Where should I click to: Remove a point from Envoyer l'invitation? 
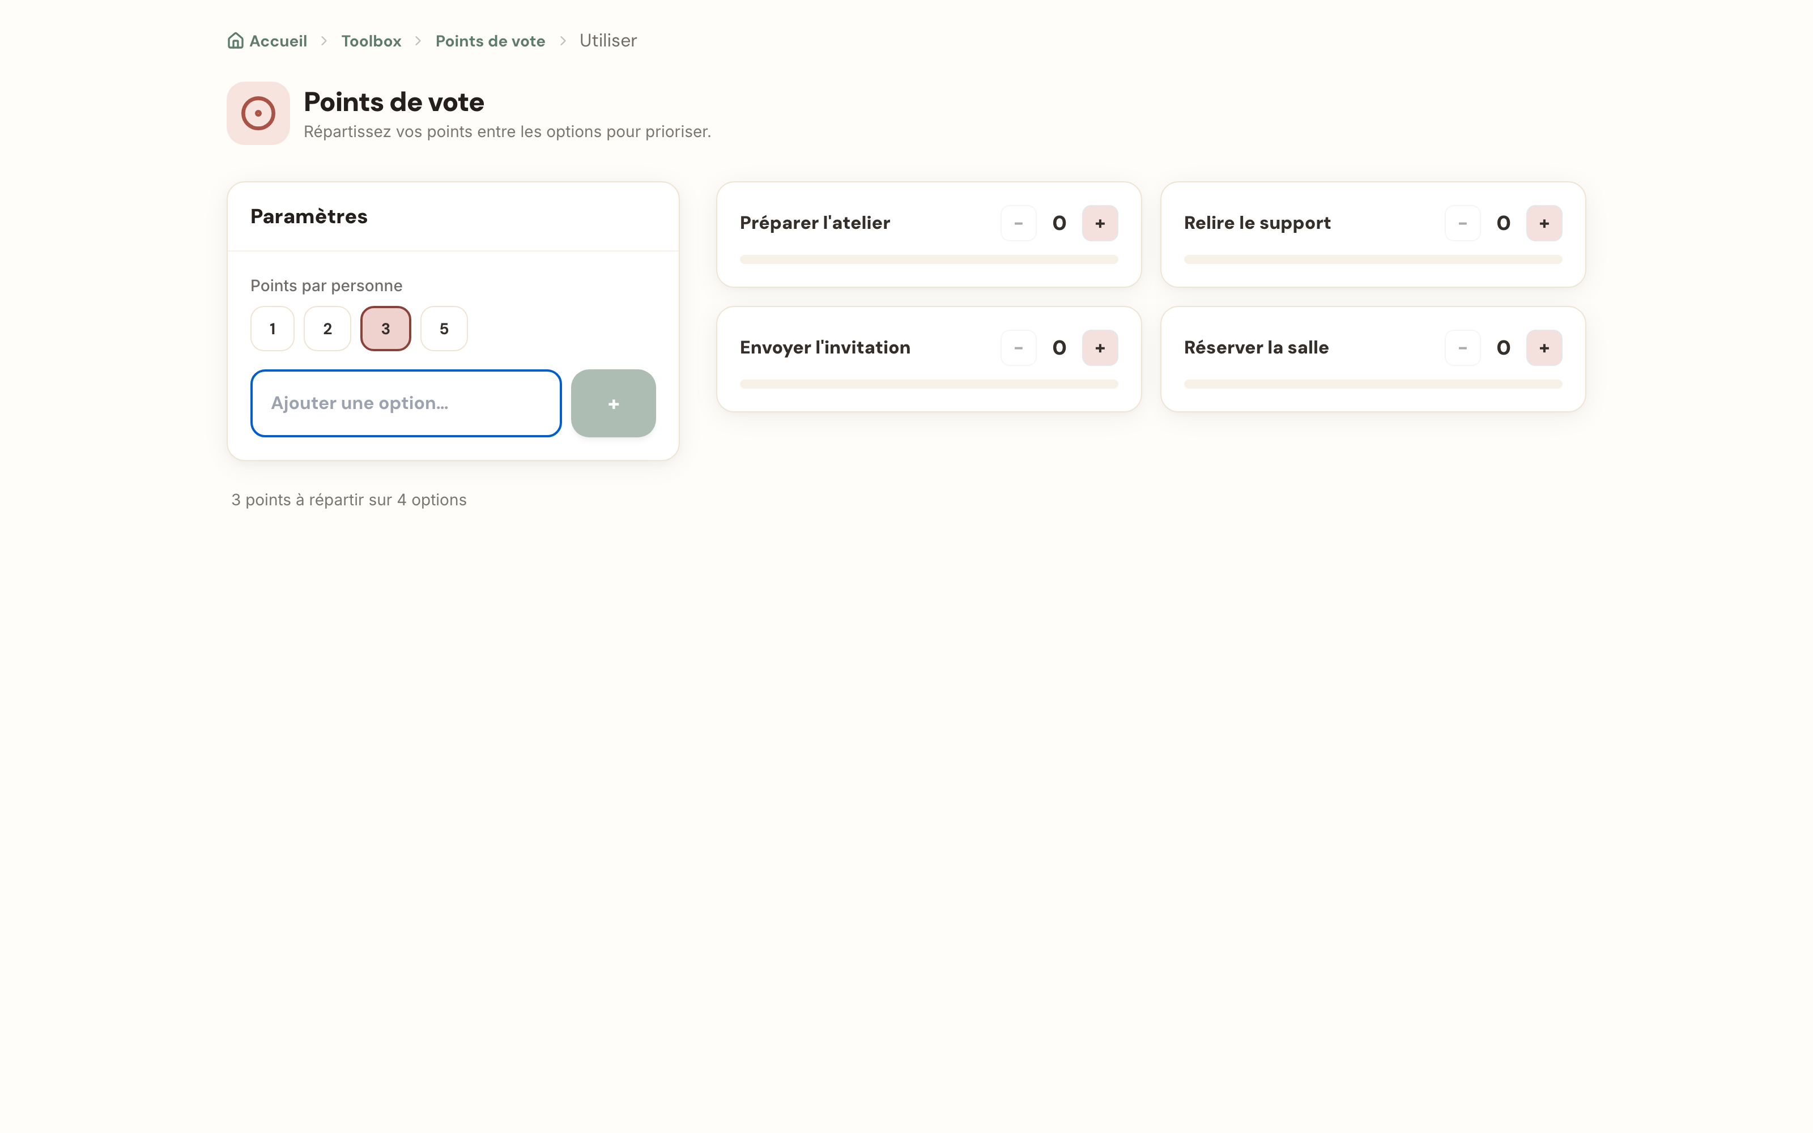point(1018,348)
